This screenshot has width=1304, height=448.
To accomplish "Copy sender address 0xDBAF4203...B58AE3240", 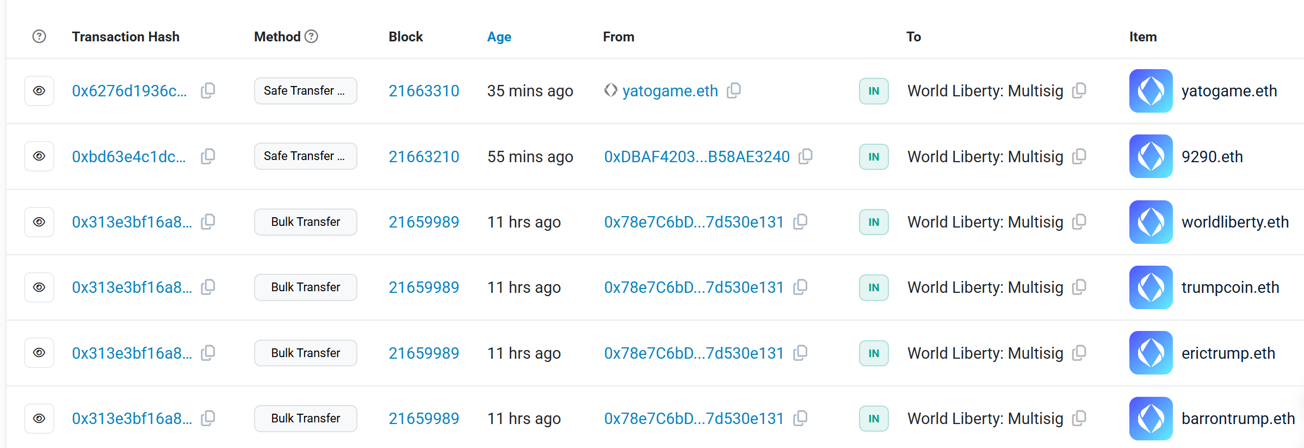I will 806,156.
